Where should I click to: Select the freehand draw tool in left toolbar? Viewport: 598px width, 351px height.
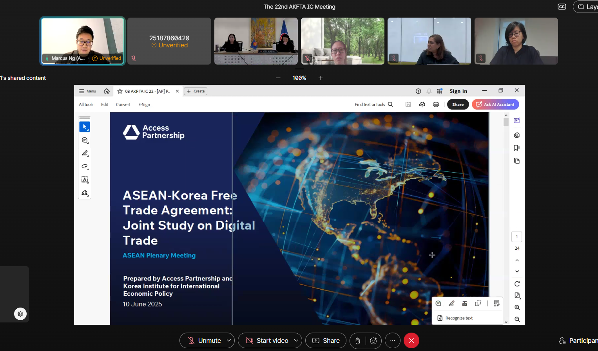point(85,167)
